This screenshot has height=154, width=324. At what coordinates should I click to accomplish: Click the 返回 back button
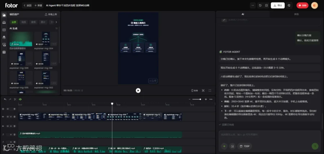[27, 5]
